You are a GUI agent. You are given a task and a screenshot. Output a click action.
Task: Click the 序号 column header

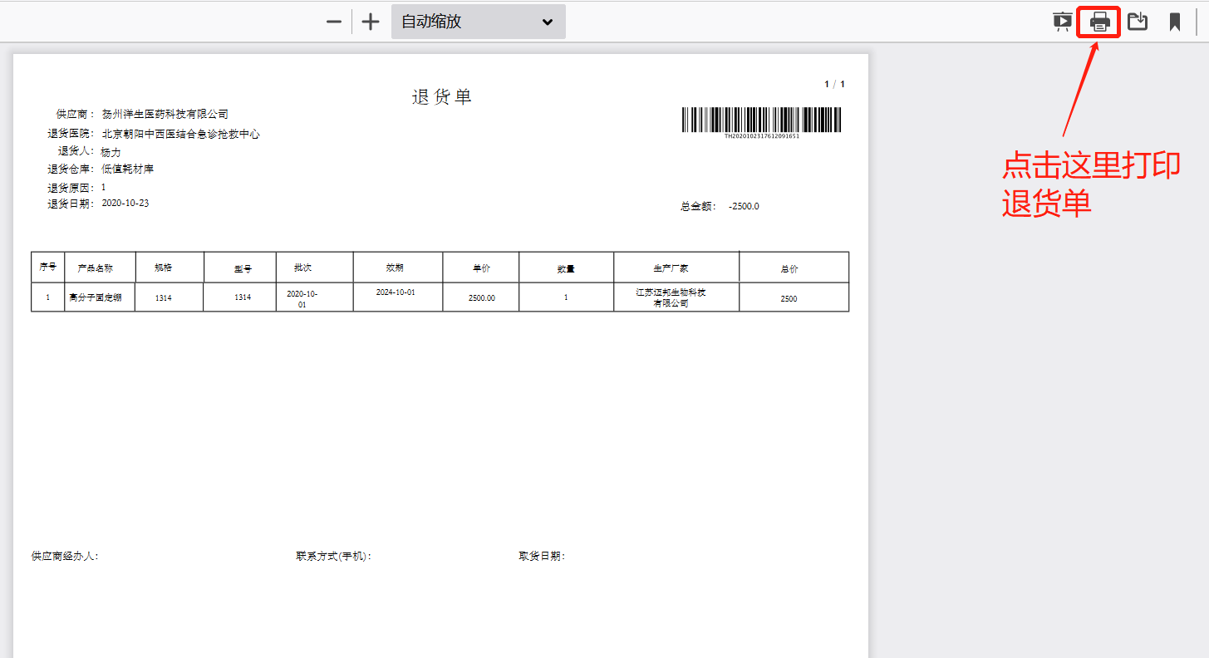[47, 268]
